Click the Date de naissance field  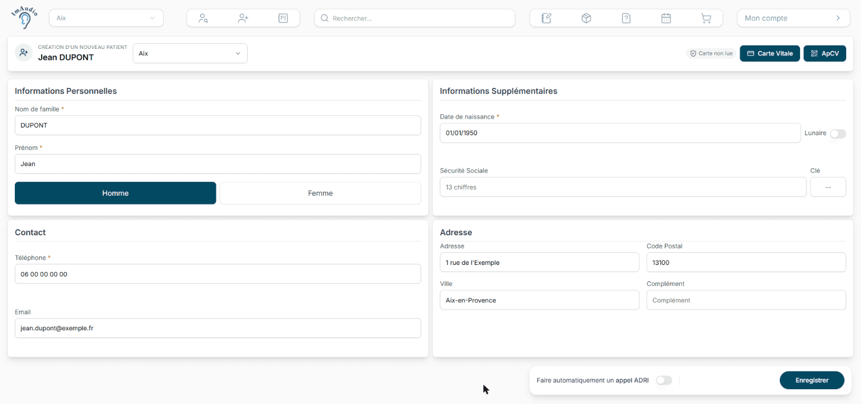(620, 133)
